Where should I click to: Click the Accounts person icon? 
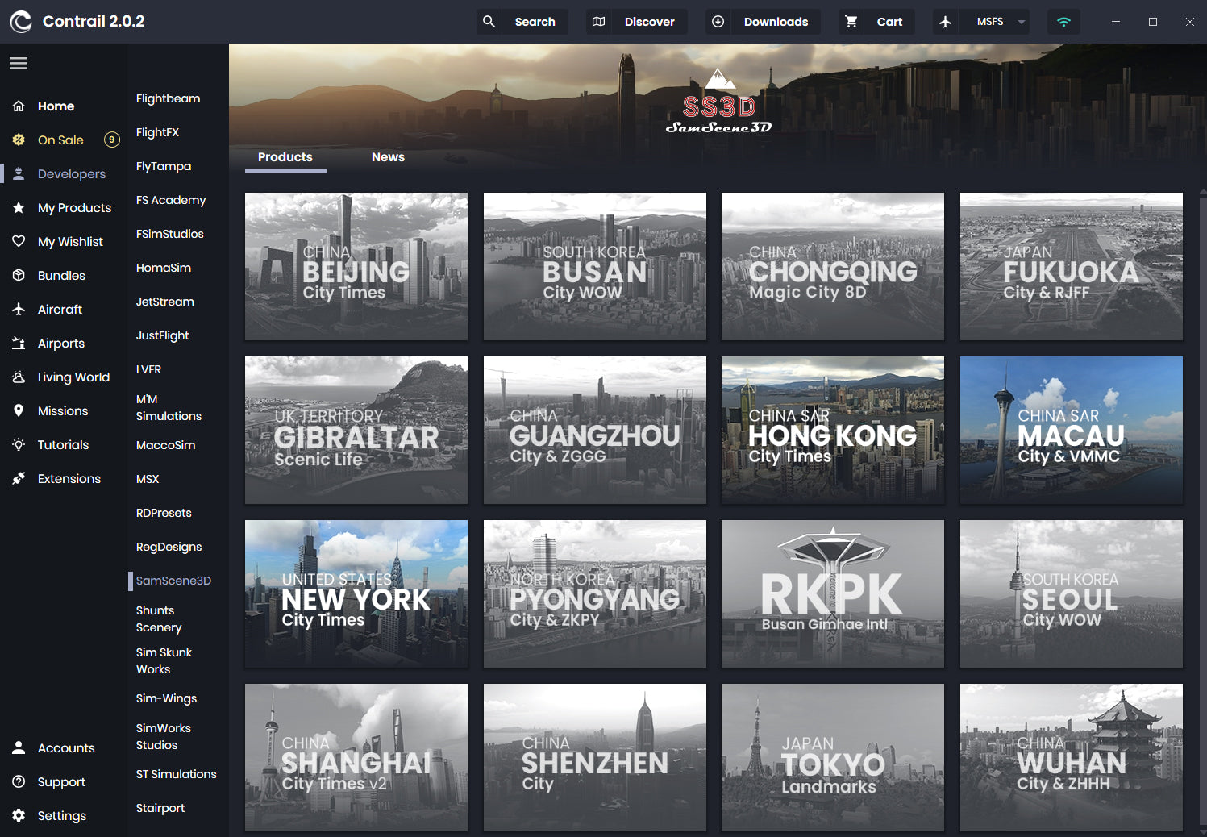(x=19, y=748)
